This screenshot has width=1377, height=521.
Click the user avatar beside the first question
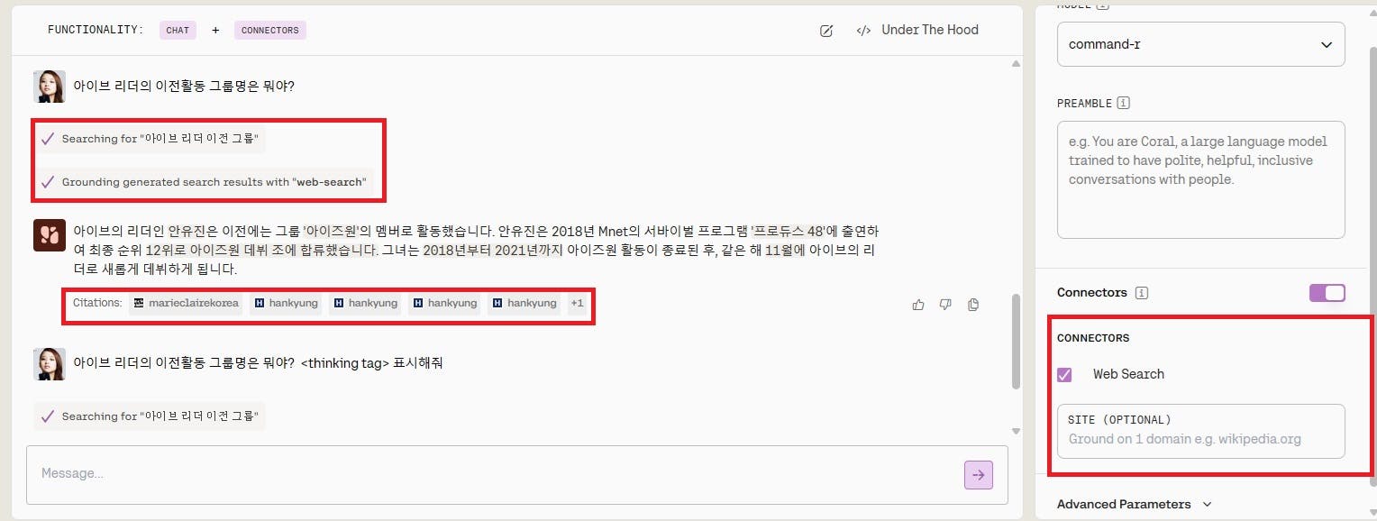pyautogui.click(x=49, y=87)
